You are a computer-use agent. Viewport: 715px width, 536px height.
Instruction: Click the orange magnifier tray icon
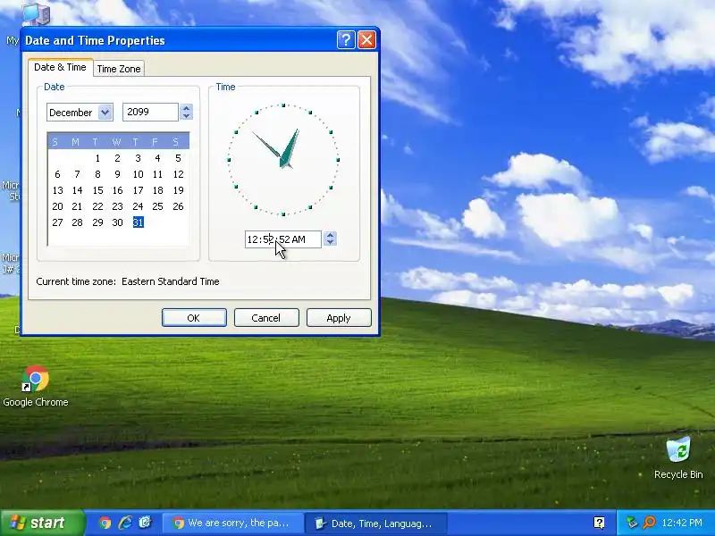point(649,523)
